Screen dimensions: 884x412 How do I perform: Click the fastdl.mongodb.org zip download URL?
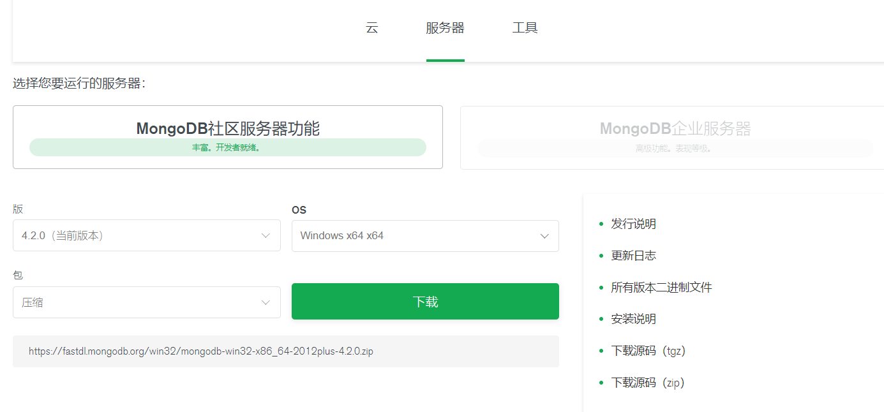tap(201, 351)
